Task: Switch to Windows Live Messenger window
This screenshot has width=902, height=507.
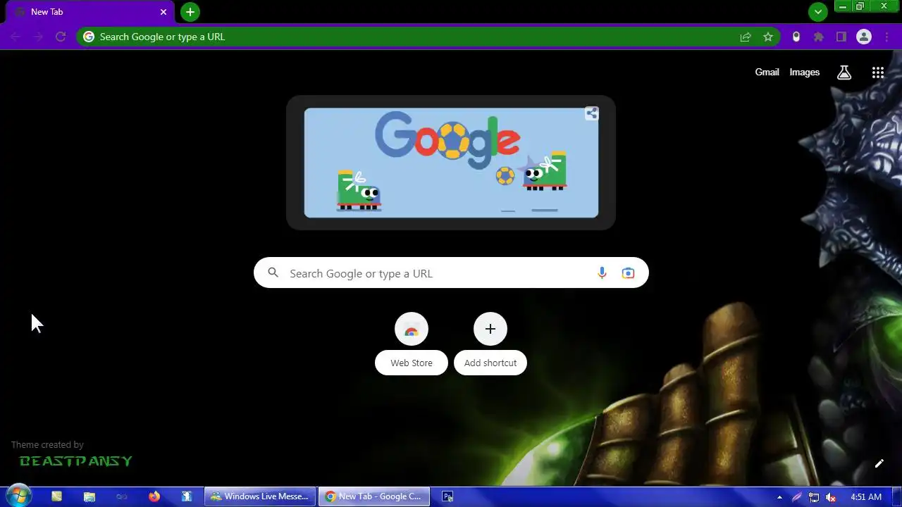Action: point(260,496)
